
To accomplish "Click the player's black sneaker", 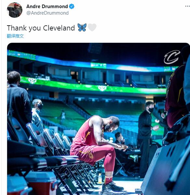I will coord(113,189).
